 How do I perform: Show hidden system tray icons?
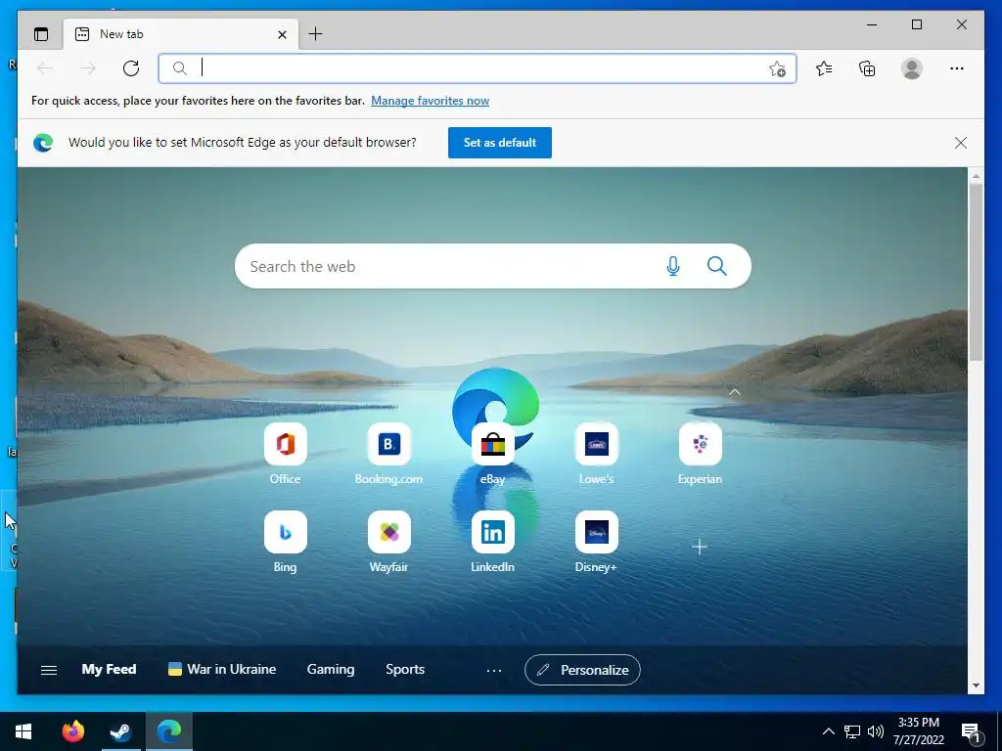828,731
